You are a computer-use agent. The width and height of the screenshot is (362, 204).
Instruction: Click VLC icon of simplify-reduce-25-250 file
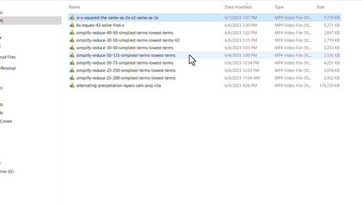coord(72,70)
